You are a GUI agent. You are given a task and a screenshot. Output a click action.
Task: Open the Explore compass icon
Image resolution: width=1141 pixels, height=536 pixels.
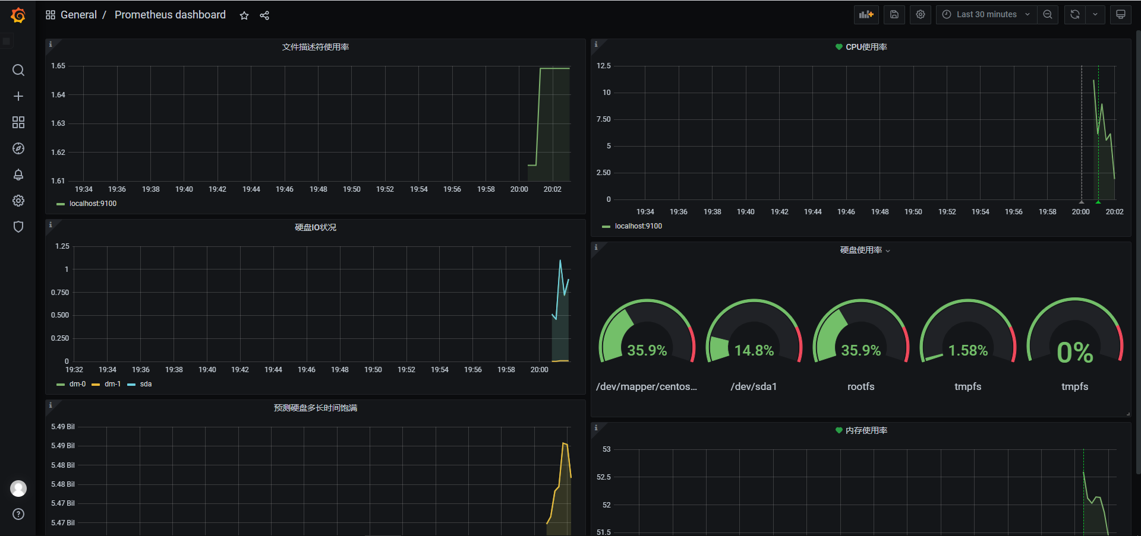18,148
